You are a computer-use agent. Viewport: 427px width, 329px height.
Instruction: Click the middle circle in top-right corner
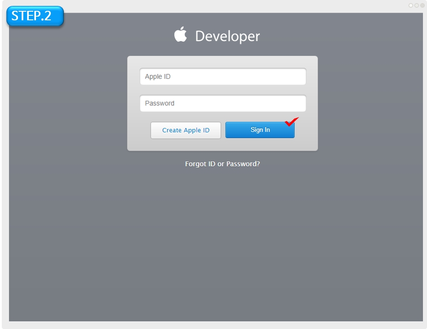(417, 5)
